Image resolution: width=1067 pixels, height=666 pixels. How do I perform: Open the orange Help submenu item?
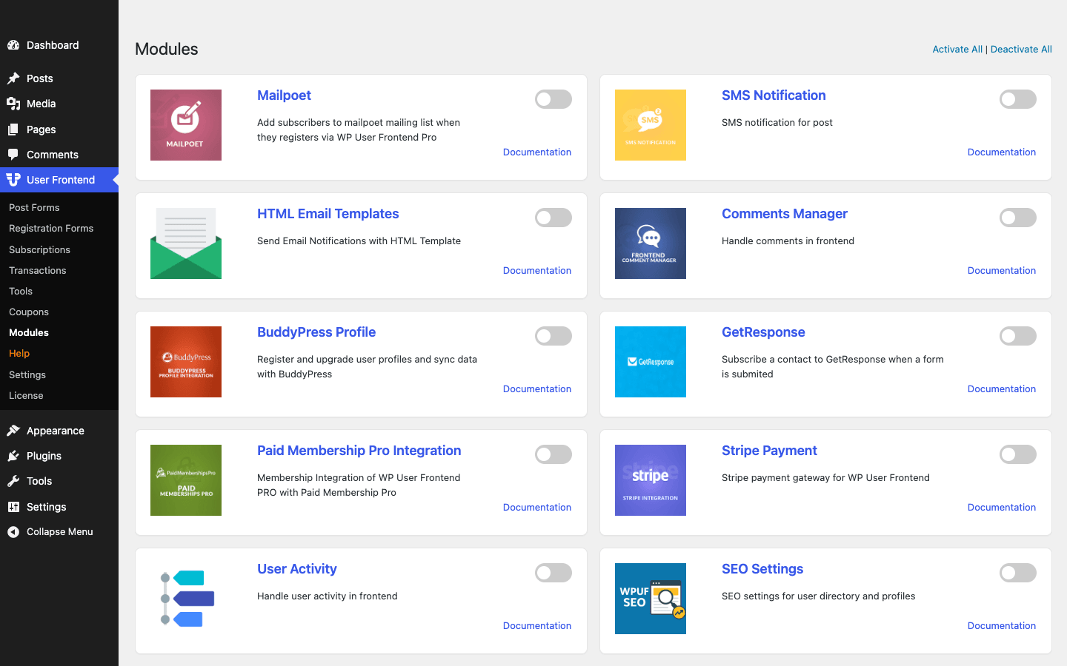[19, 354]
